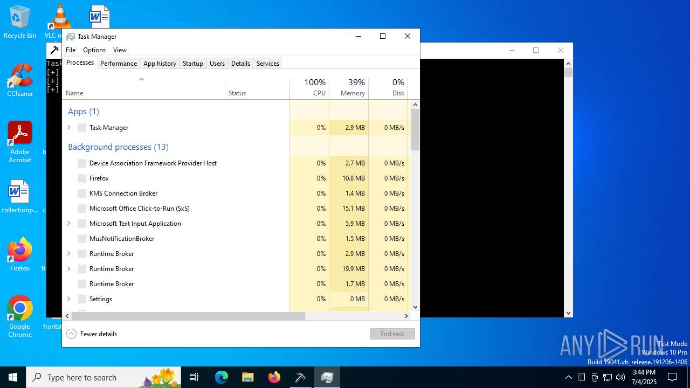Image resolution: width=690 pixels, height=388 pixels.
Task: Click the scroll down arrow in Task Manager list
Action: (415, 307)
